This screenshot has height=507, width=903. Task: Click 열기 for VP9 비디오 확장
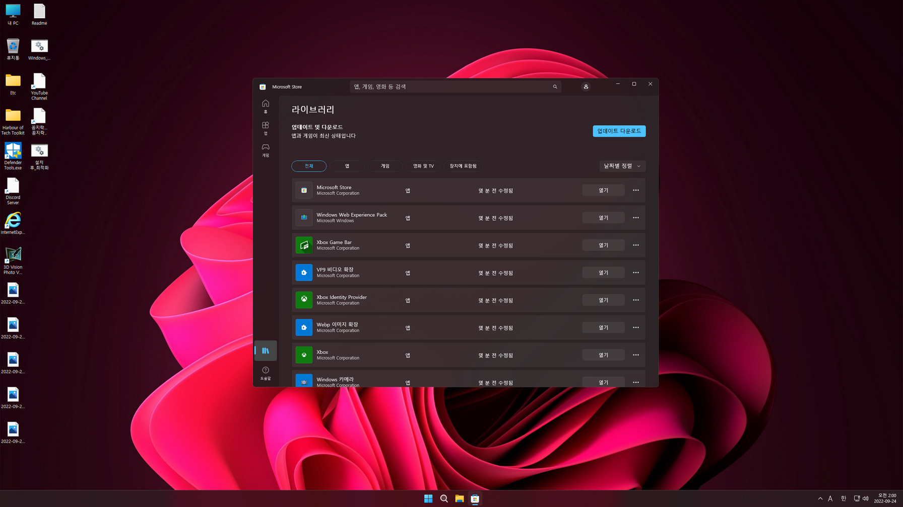[603, 273]
